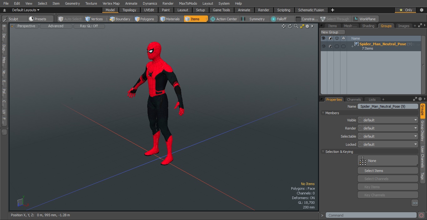Switch to the Shading panel tab

[x=368, y=26]
